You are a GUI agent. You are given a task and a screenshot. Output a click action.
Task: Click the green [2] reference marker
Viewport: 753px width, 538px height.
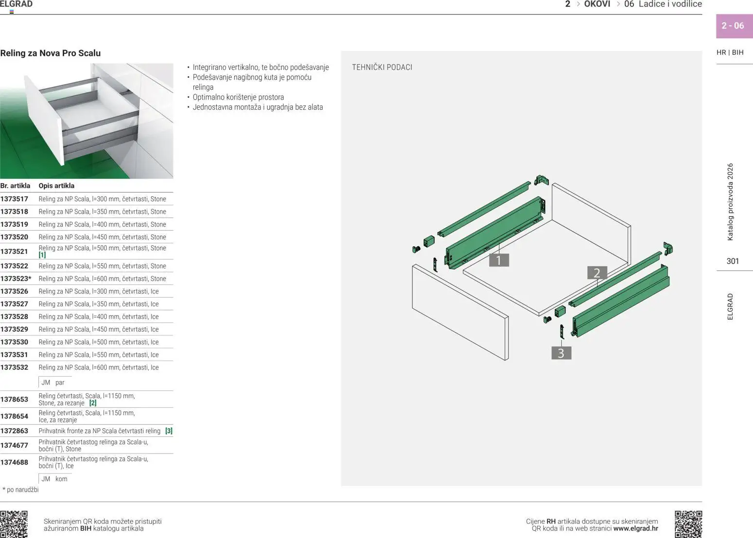(x=93, y=403)
